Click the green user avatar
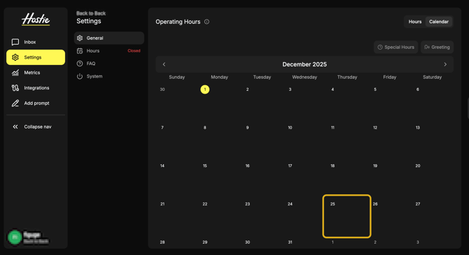469x255 pixels. pyautogui.click(x=15, y=238)
